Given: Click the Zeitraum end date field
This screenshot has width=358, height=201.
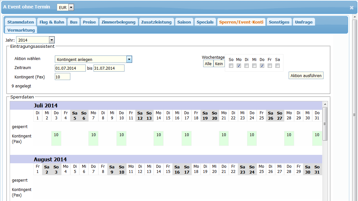Looking at the screenshot, I should tap(109, 68).
